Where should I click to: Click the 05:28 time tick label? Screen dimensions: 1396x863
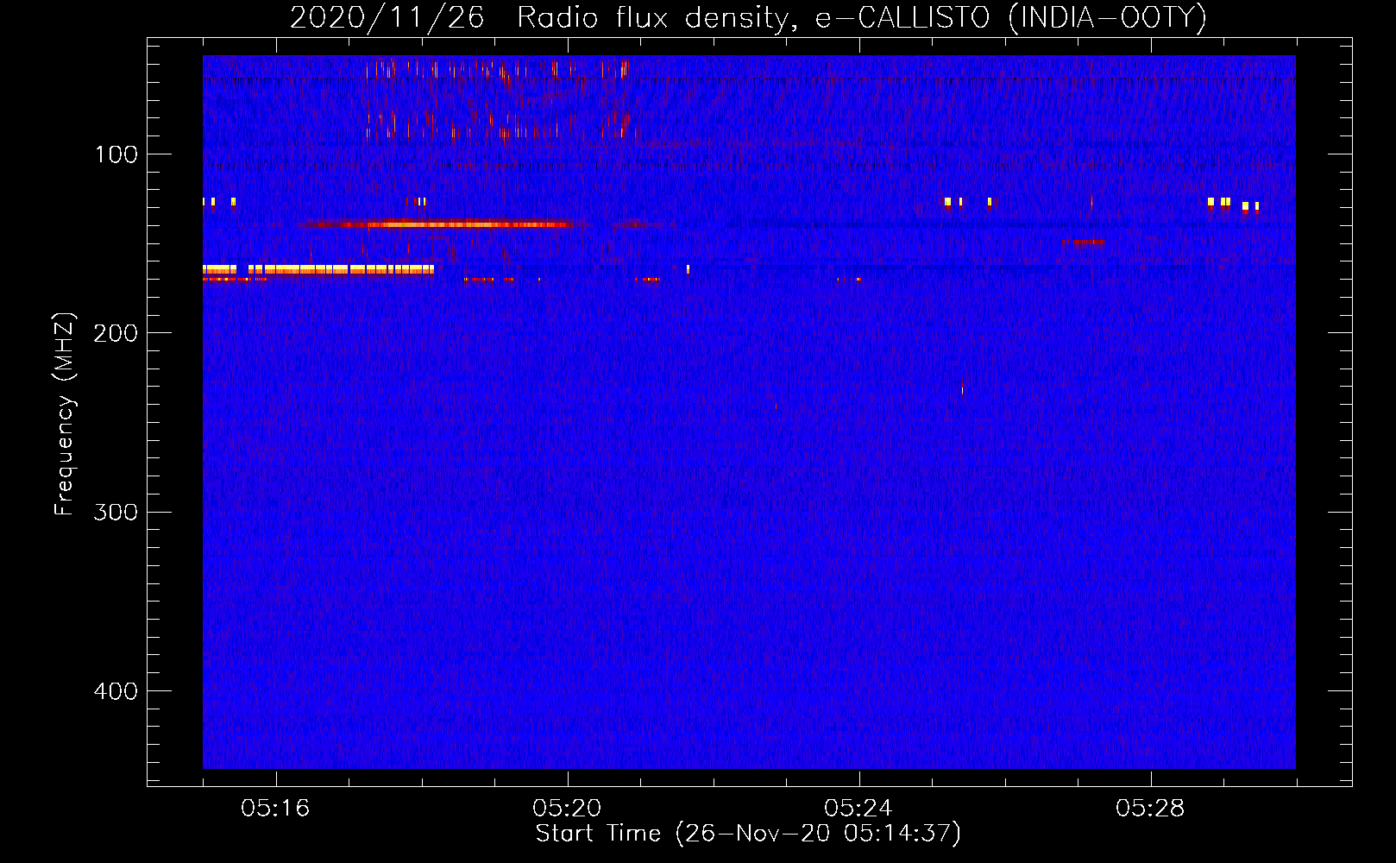coord(1150,809)
